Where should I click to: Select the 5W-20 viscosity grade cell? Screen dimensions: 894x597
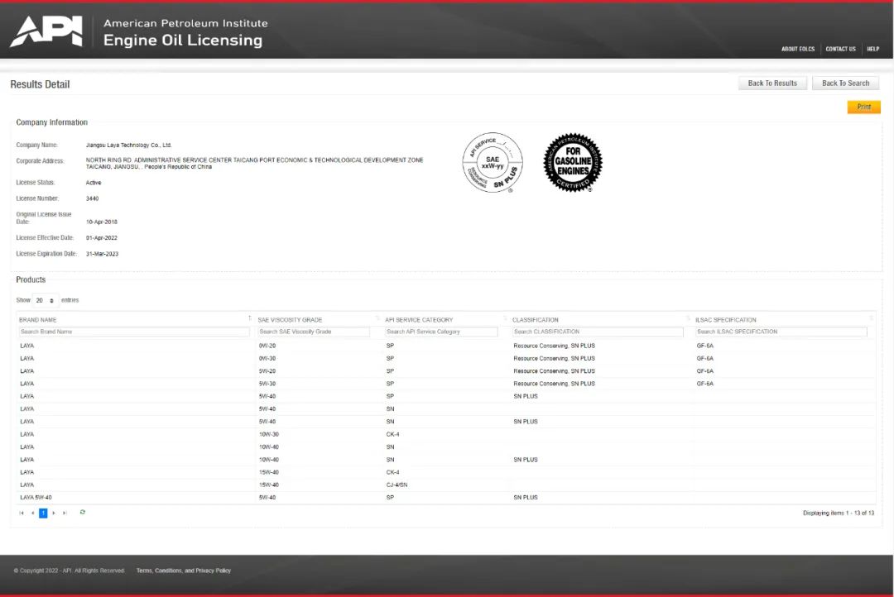pos(267,370)
